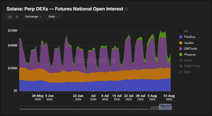This screenshot has width=212, height=116.
Task: Click the 29 Jul 2026 axis label
Action: point(140,97)
